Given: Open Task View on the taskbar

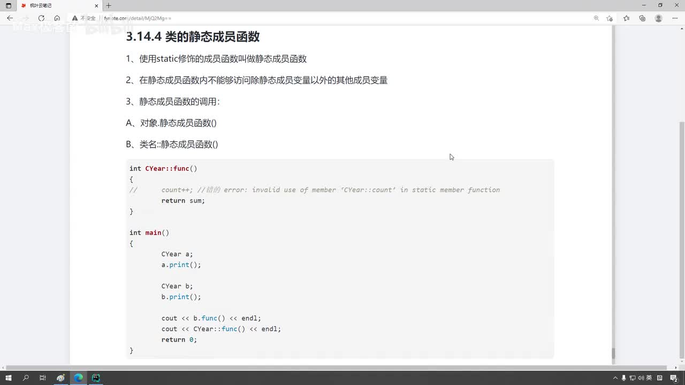Looking at the screenshot, I should (x=43, y=378).
